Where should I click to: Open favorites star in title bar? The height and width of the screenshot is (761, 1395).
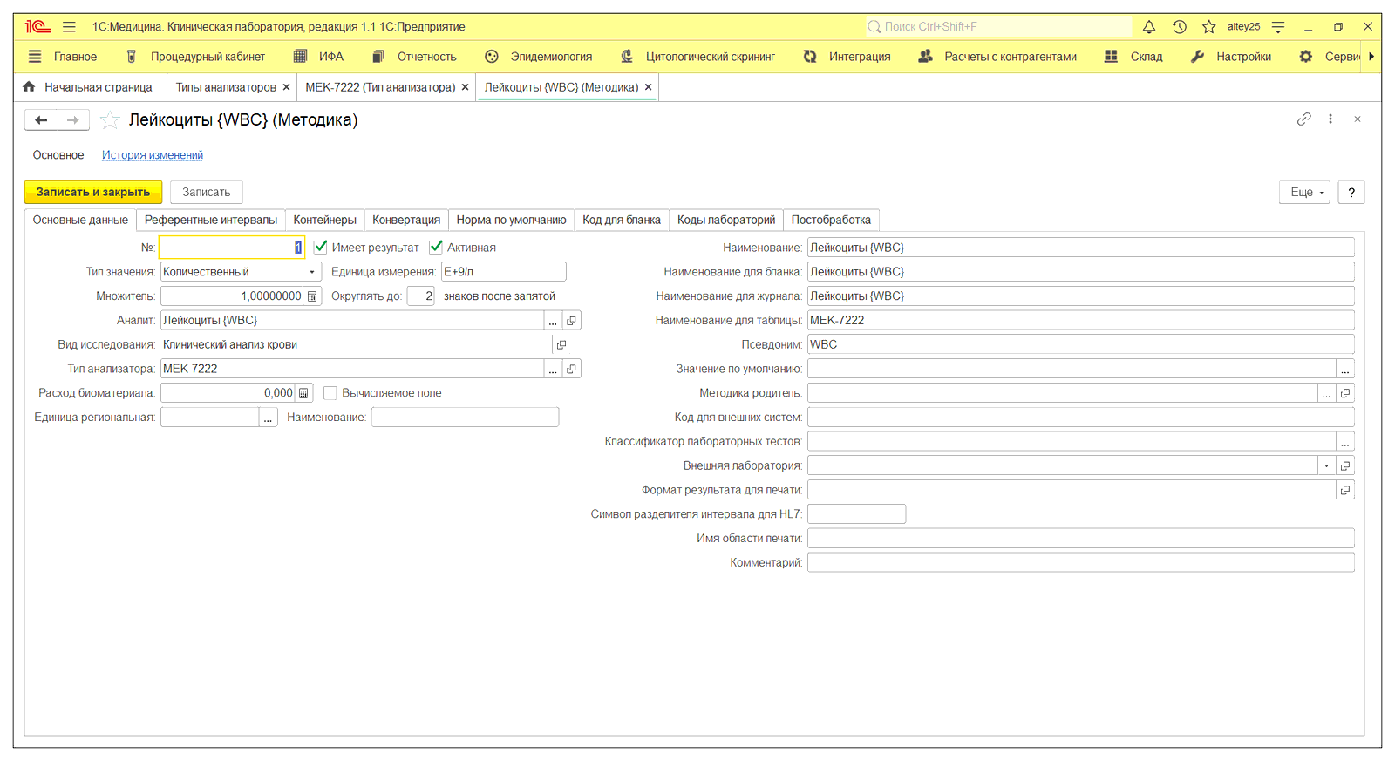[x=1208, y=27]
